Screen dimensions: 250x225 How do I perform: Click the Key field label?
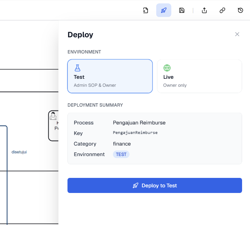(78, 133)
